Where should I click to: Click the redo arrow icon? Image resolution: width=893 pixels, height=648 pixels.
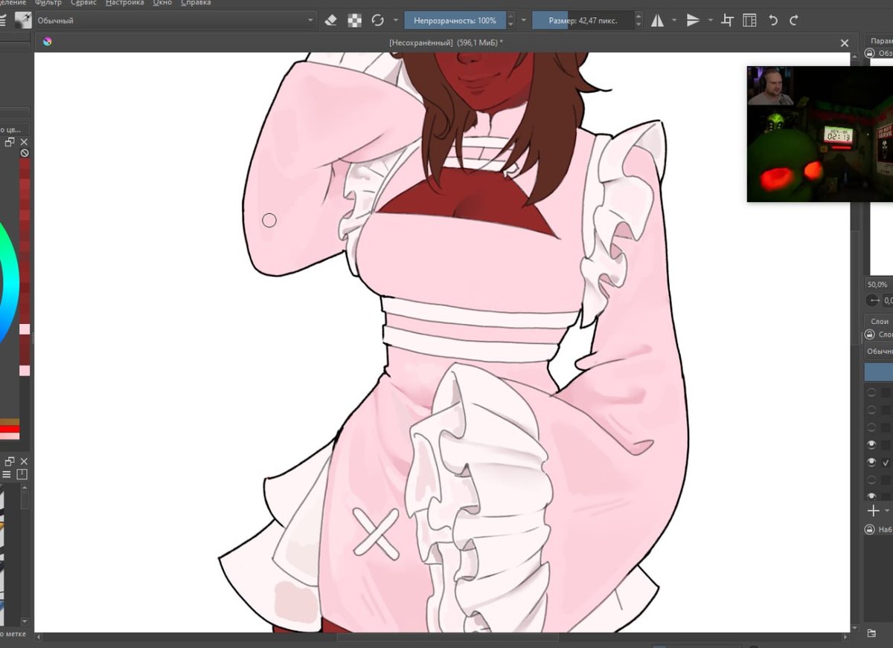pyautogui.click(x=794, y=20)
